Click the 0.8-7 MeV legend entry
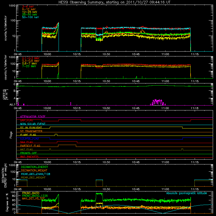The width and height of the screenshot is (216, 216). click(x=30, y=63)
